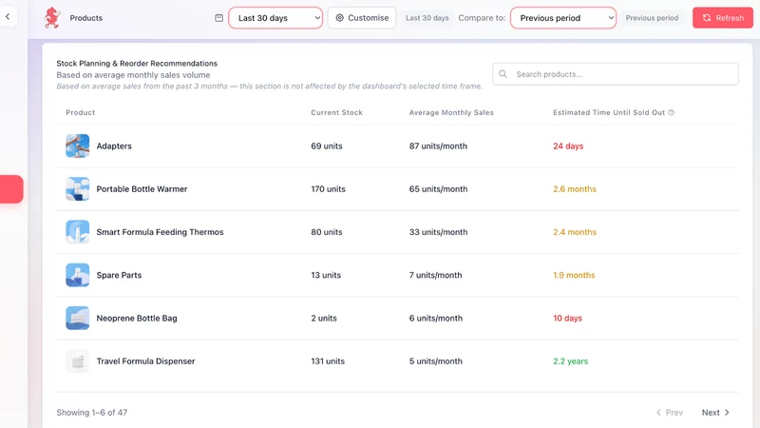Click the magnifier icon in search box
The width and height of the screenshot is (760, 428).
pos(503,74)
